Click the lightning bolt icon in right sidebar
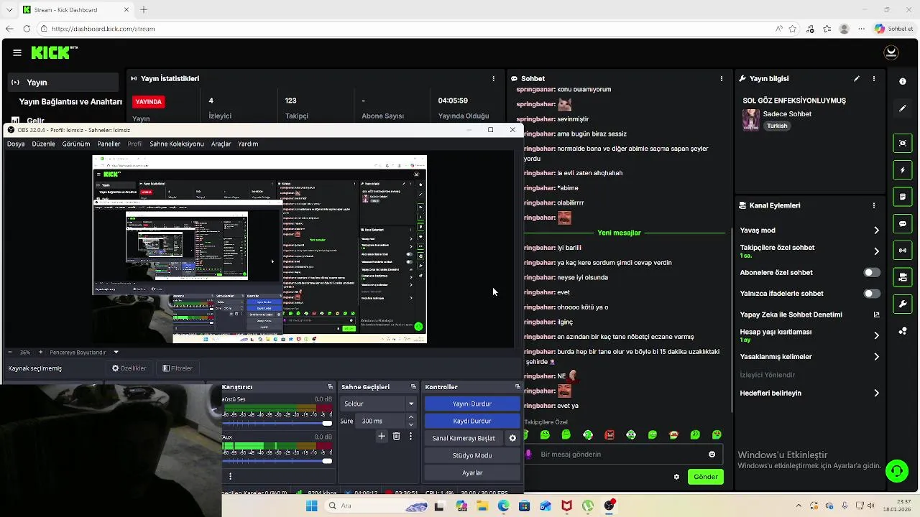Screen dimensions: 920x517 pyautogui.click(x=903, y=170)
